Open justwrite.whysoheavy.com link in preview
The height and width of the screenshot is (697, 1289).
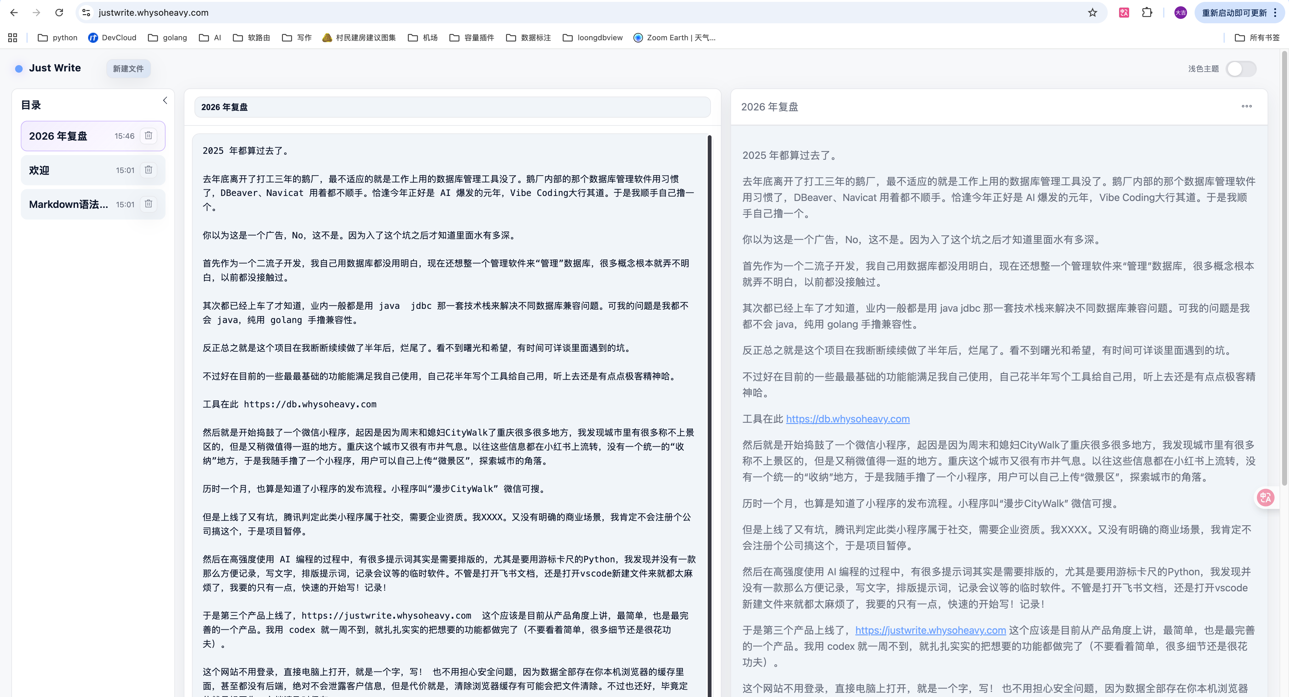click(930, 630)
